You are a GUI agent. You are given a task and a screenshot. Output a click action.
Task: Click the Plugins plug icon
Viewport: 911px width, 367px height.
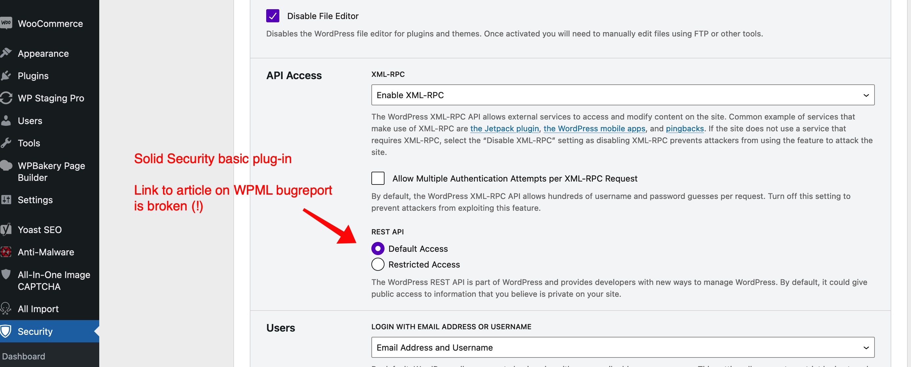coord(6,76)
